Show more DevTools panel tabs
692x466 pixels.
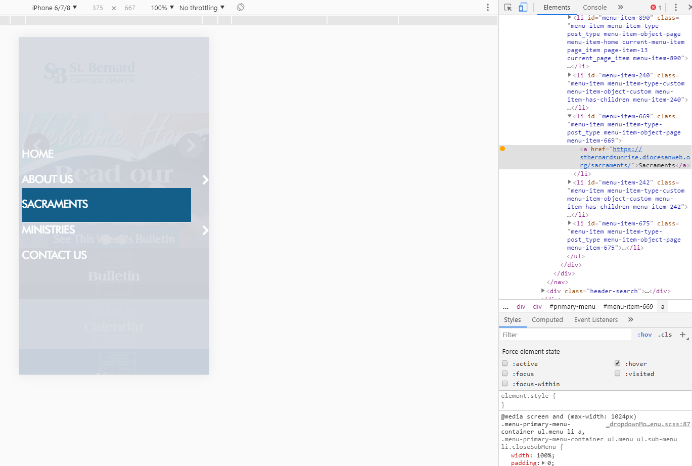click(620, 8)
